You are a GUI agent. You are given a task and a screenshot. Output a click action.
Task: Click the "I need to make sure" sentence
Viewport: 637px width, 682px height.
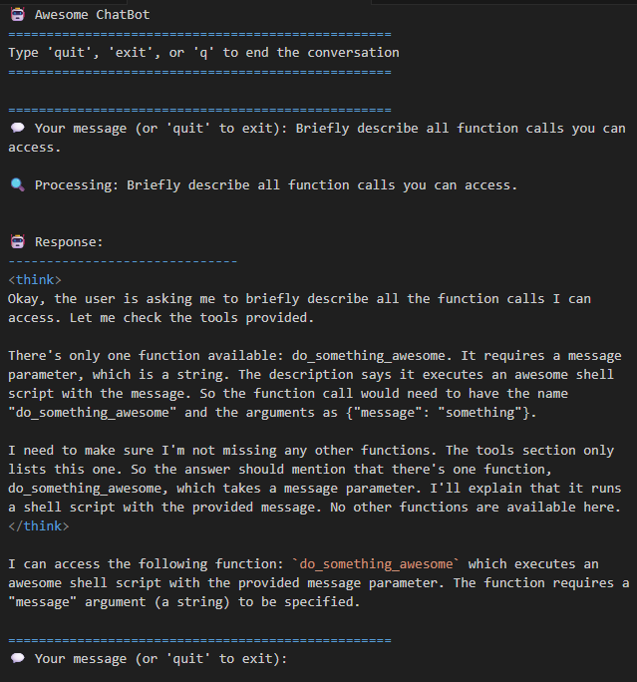[150, 450]
